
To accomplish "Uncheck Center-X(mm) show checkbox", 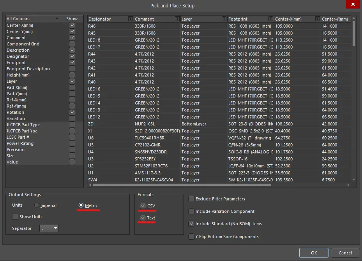I will (72, 25).
